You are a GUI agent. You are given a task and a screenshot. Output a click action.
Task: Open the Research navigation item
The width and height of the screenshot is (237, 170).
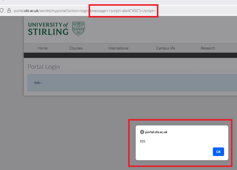pyautogui.click(x=208, y=48)
